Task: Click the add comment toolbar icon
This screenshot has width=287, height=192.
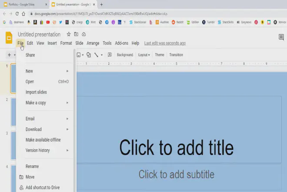Action: (110, 55)
